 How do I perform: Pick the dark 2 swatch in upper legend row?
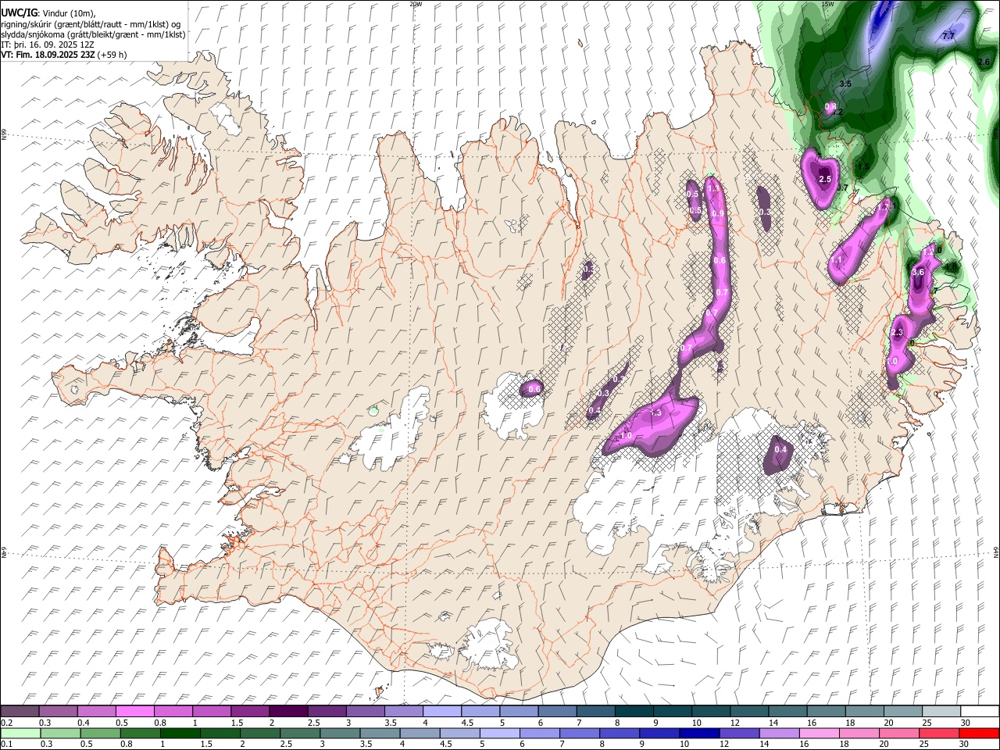click(x=287, y=711)
